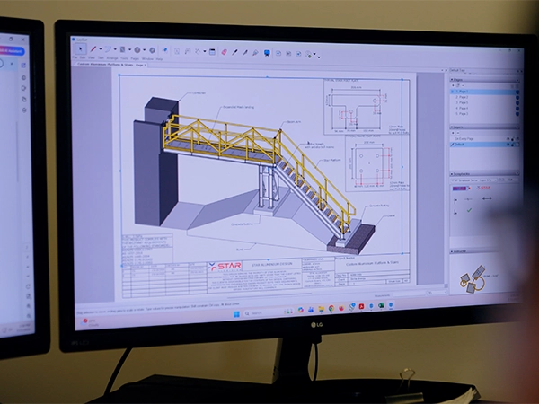Choose the Split tool icon
The image size is (539, 404).
(245, 53)
